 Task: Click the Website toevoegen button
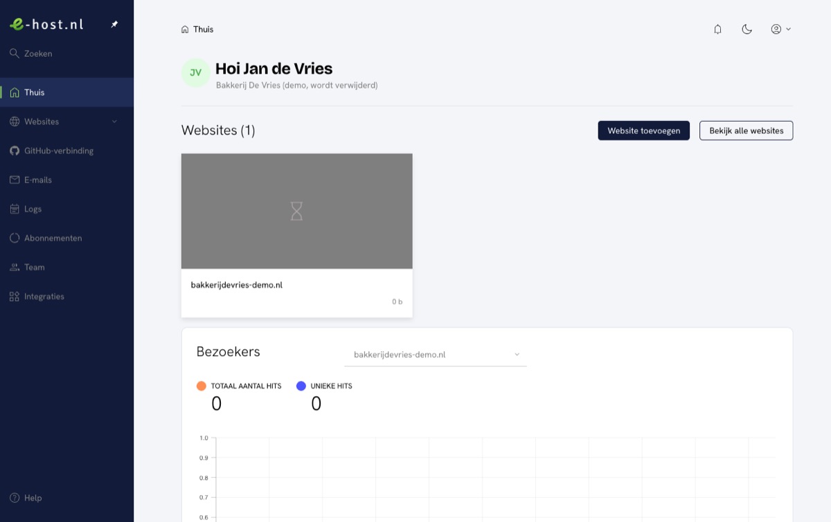643,131
